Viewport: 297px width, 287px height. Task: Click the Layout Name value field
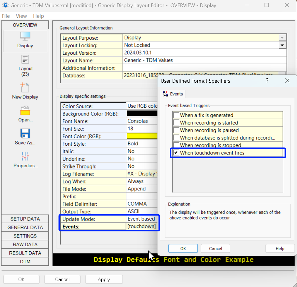[204, 60]
